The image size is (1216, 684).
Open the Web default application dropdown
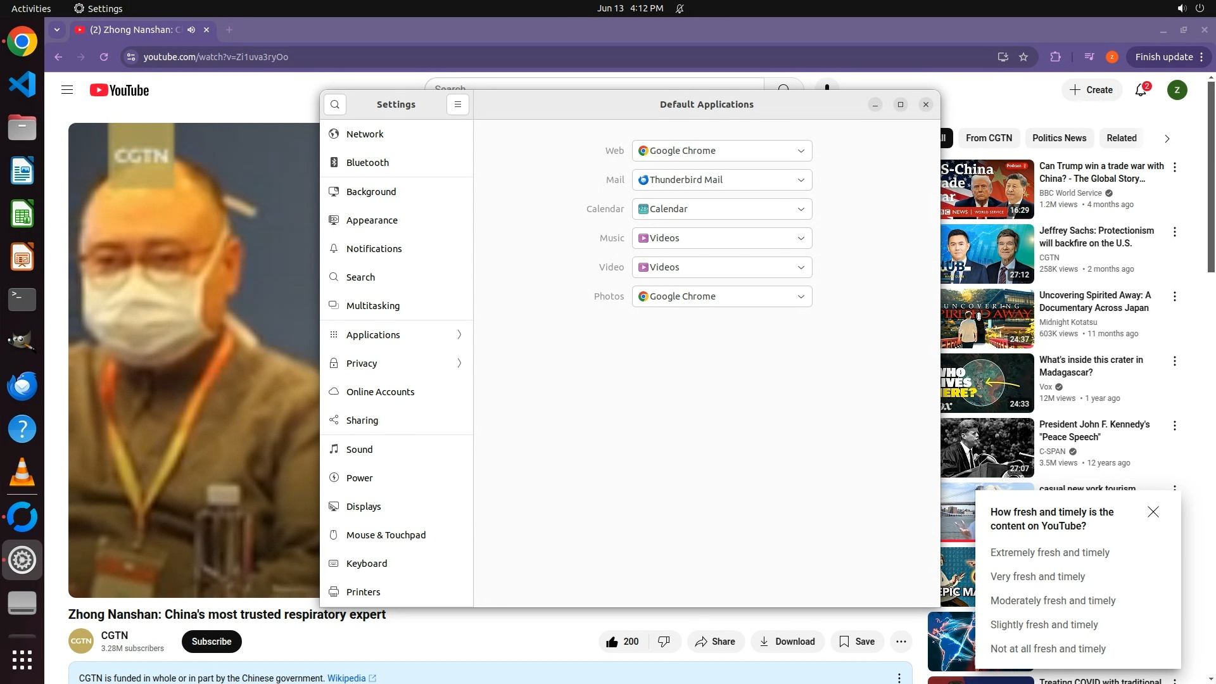click(721, 151)
